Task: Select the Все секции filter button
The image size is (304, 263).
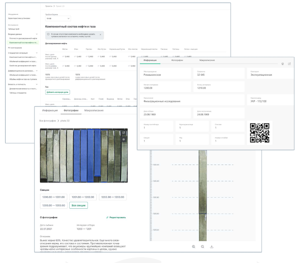Action: (x=78, y=205)
